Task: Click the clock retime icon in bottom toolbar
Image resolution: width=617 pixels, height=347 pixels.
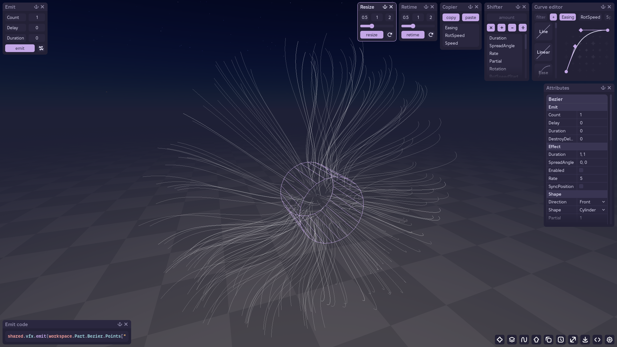Action: tap(561, 340)
